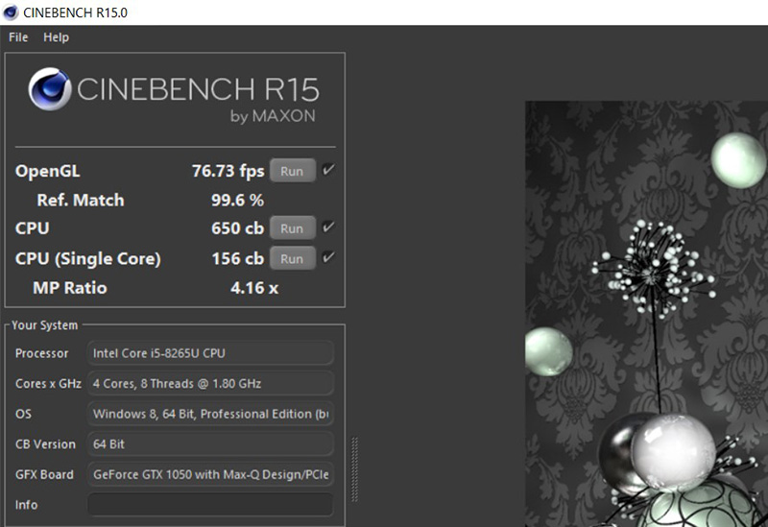768x527 pixels.
Task: Toggle the CPU Single Core checkbox
Action: (328, 257)
